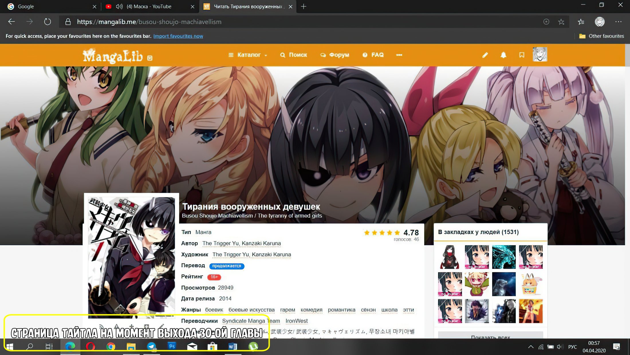The image size is (630, 355).
Task: Open Other favourites folder
Action: point(601,36)
